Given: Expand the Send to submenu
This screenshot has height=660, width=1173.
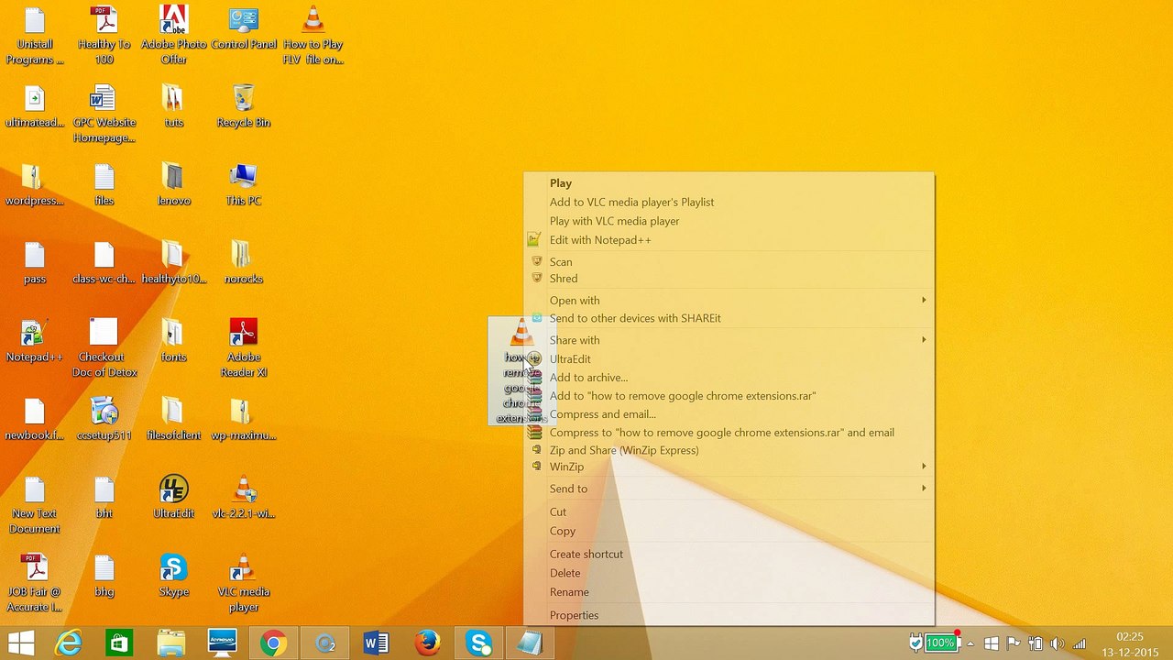Looking at the screenshot, I should click(x=923, y=489).
